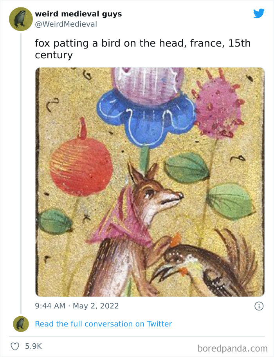Click the timestamp reading 9:44 AM May 2, 2022

[x=77, y=306]
